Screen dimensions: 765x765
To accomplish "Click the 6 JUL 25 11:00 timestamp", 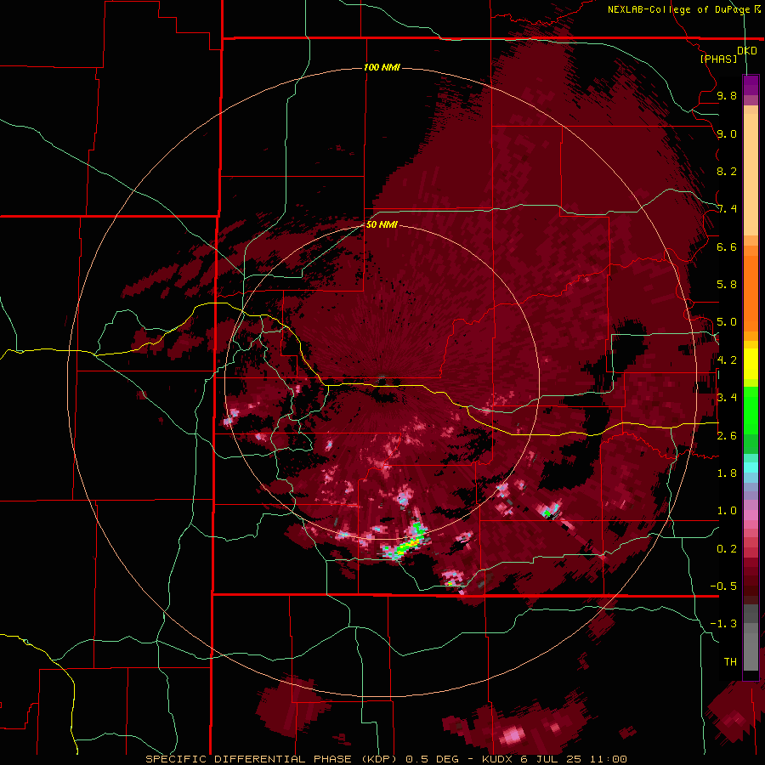I will point(574,759).
